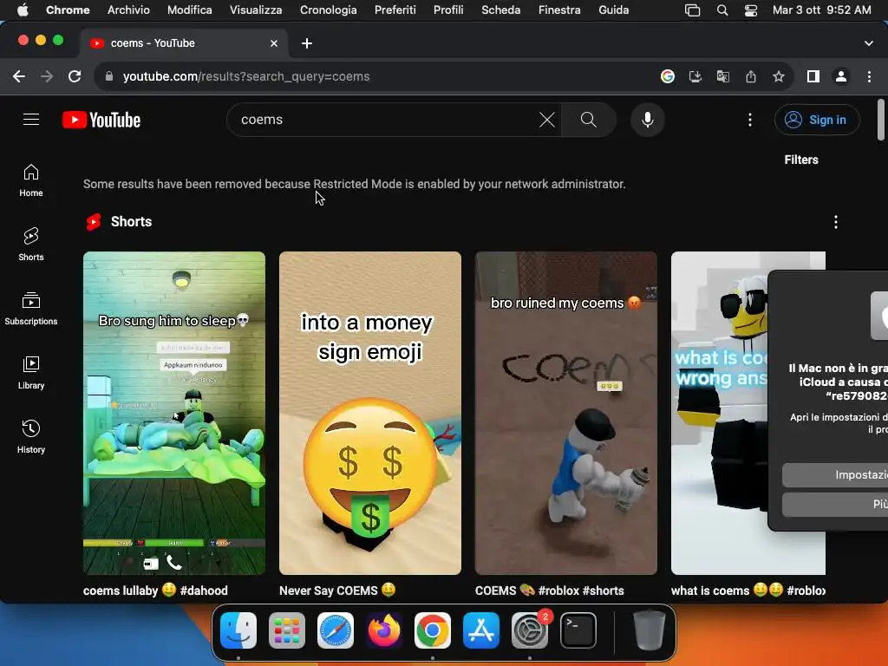Start voice search with the microphone icon
The height and width of the screenshot is (666, 888).
[x=647, y=120]
